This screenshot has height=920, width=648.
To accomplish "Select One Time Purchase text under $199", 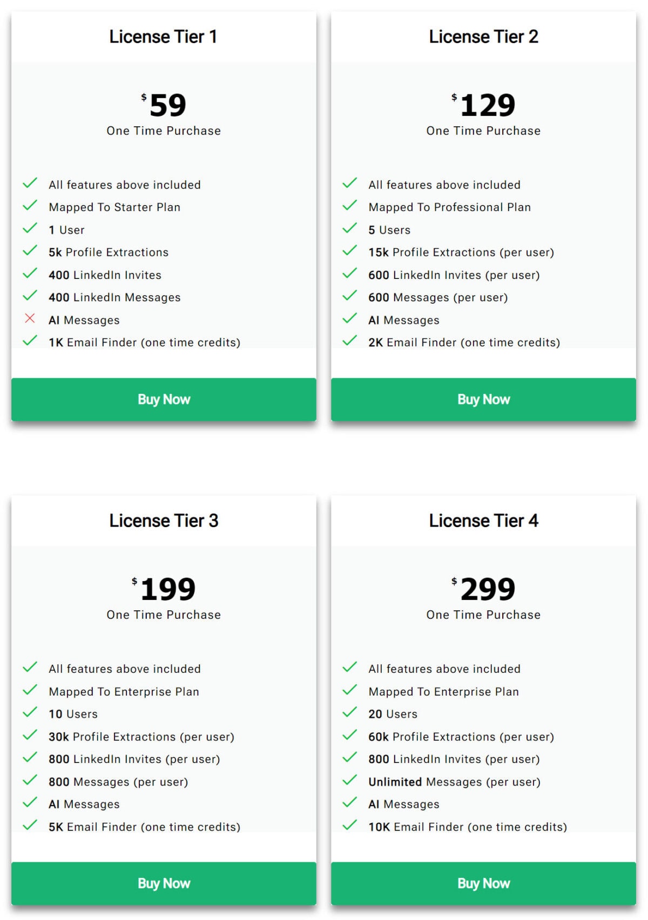I will click(x=164, y=615).
